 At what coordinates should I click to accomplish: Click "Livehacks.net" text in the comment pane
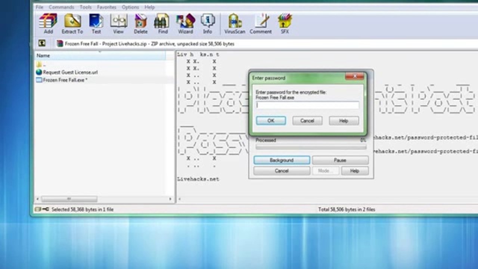[198, 179]
